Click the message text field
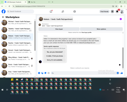Screen dimensions: 127x102 [x=84, y=73]
